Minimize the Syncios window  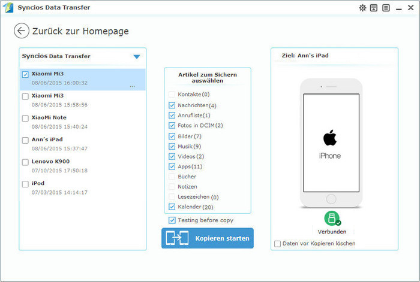[399, 9]
